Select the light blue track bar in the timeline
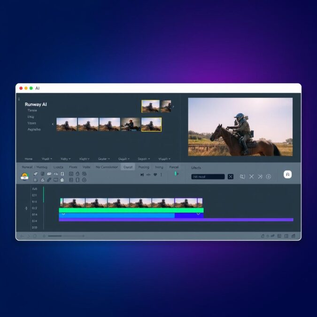 coord(116,216)
